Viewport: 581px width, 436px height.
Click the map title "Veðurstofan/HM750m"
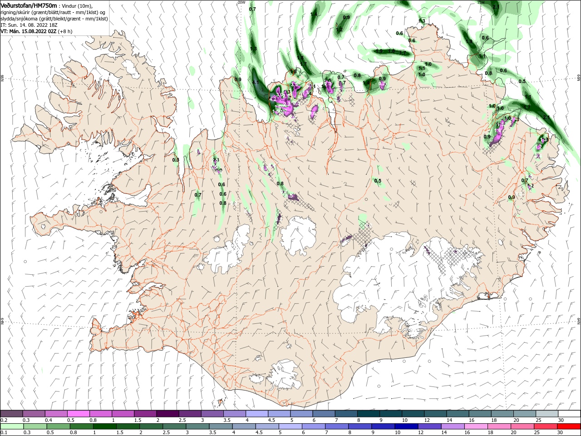[29, 5]
